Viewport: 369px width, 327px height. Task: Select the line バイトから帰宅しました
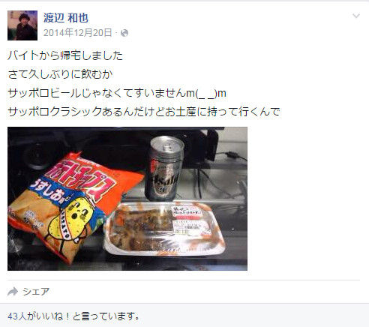65,55
